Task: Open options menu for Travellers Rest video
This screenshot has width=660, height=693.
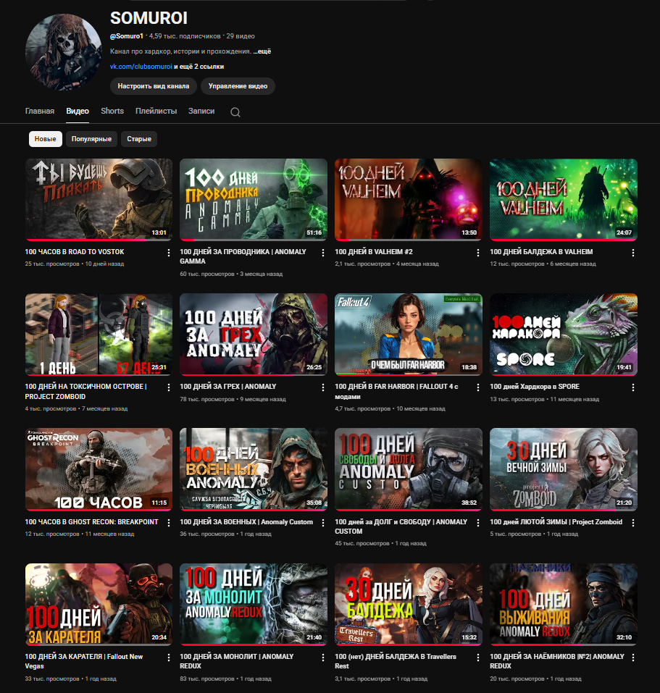Action: 478,658
